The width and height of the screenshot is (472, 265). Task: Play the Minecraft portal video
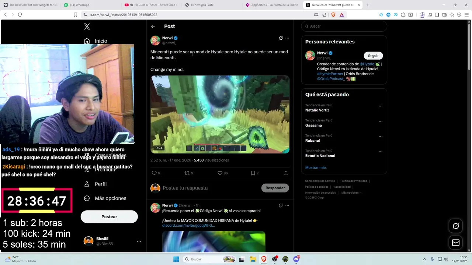[x=220, y=114]
